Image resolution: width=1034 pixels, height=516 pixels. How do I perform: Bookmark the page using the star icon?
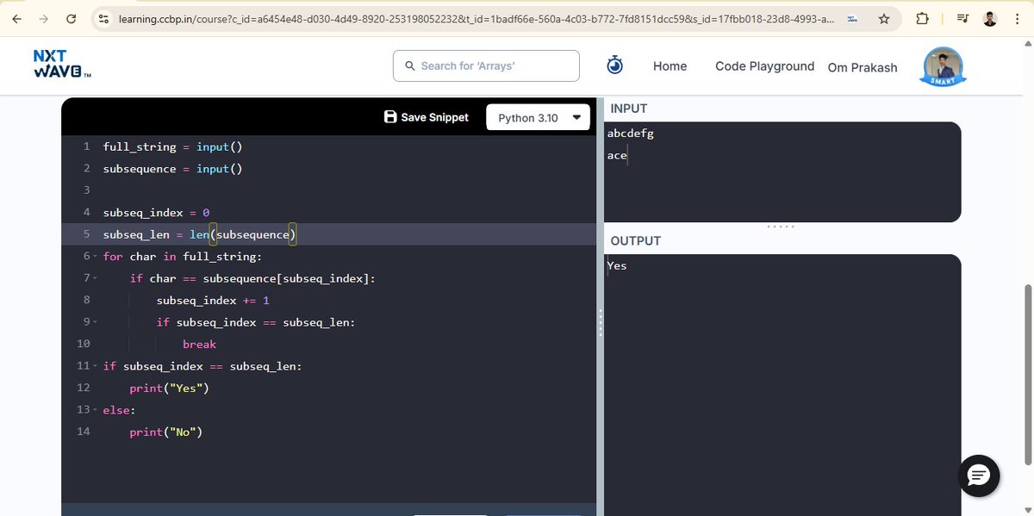[x=884, y=17]
